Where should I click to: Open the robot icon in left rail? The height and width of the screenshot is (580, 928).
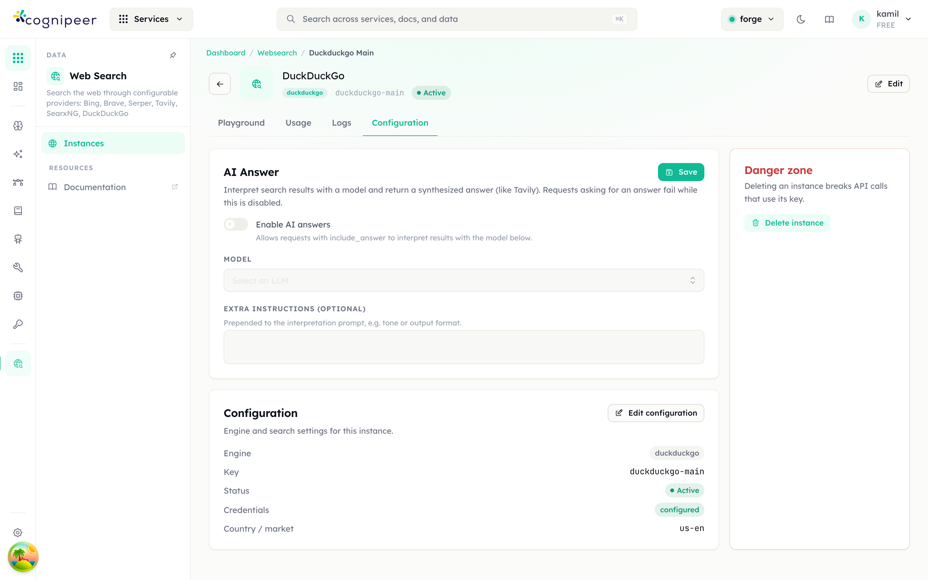tap(18, 239)
